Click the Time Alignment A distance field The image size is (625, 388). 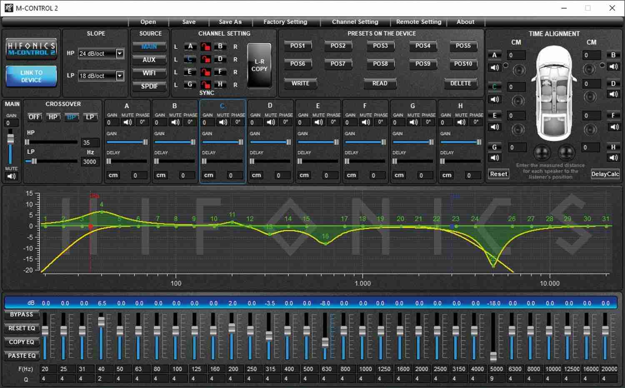pyautogui.click(x=516, y=55)
